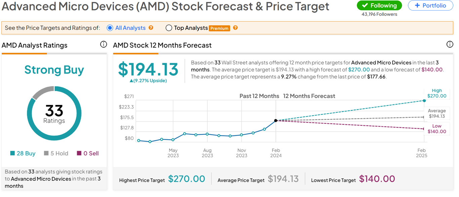Click the checkmark on the Following button
This screenshot has height=197, width=459.
click(x=365, y=6)
